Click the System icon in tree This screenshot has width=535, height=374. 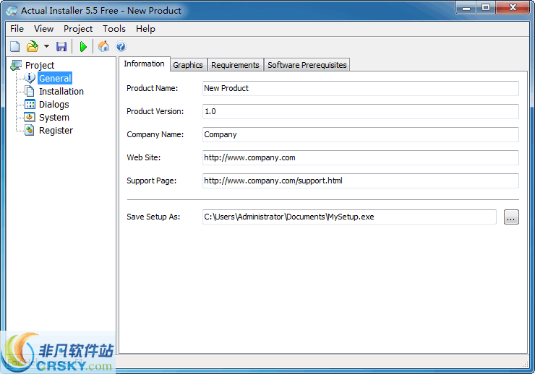(30, 117)
